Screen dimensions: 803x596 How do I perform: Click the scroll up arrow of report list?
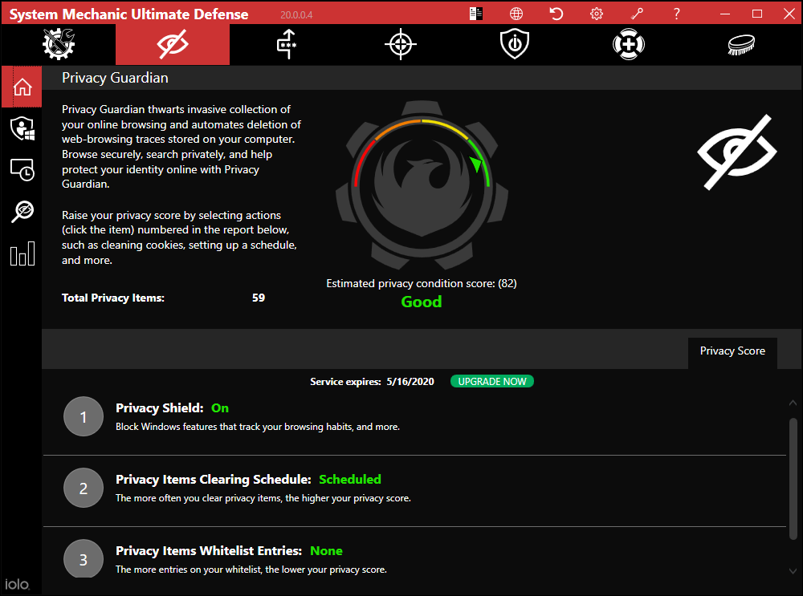793,403
